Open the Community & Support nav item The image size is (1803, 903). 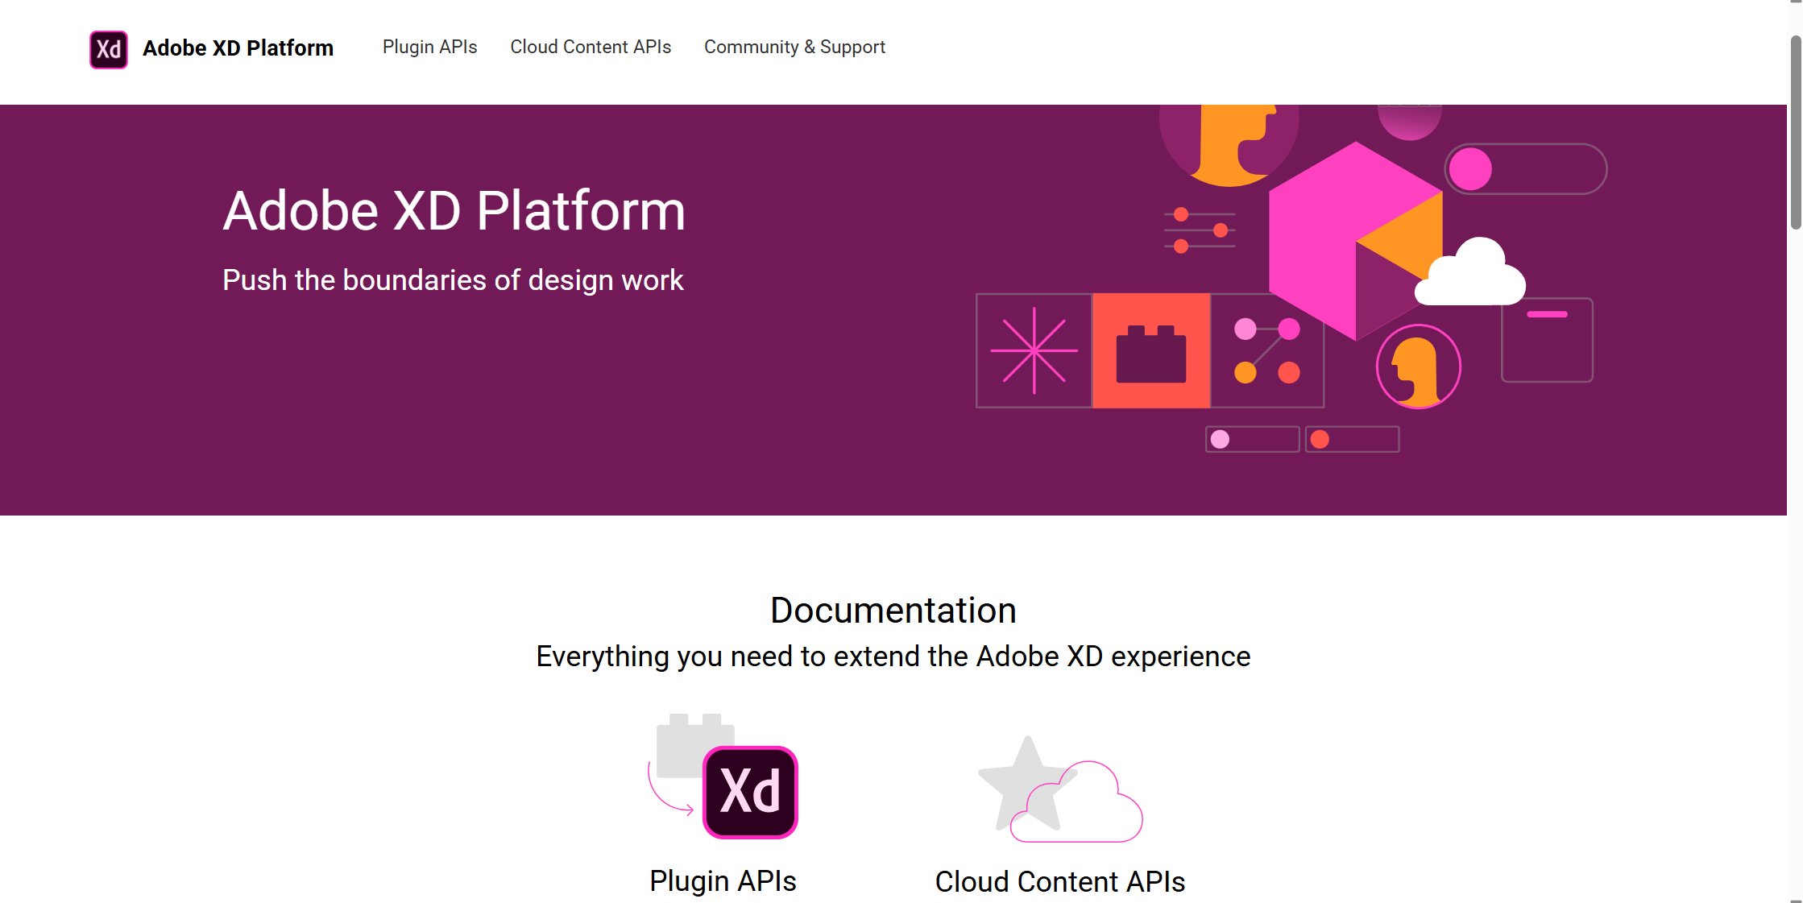[x=794, y=48]
